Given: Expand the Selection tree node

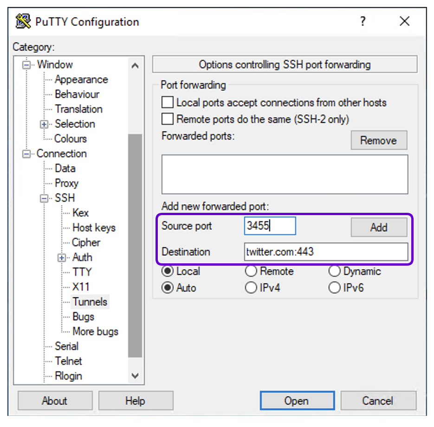Looking at the screenshot, I should tap(45, 124).
